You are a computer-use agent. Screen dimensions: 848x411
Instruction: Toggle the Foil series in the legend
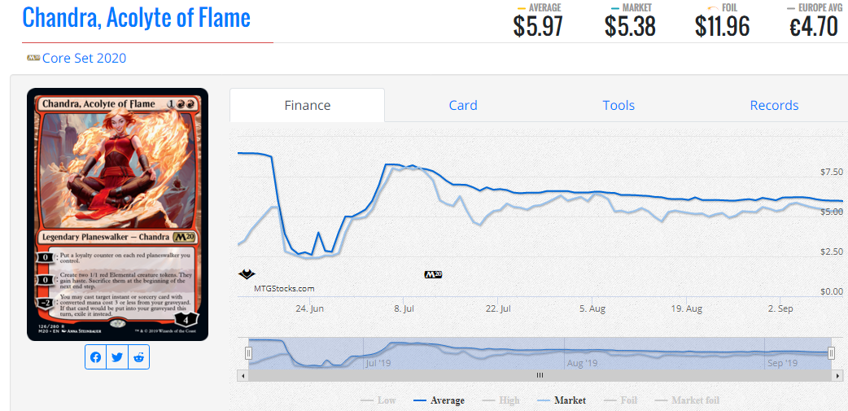pos(620,400)
